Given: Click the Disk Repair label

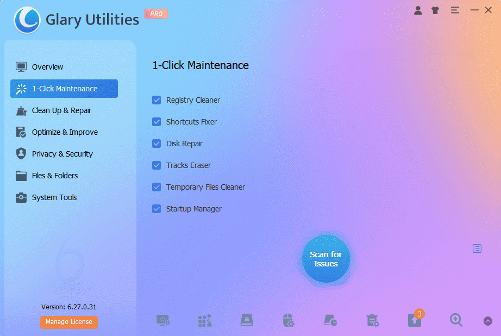Looking at the screenshot, I should 184,144.
